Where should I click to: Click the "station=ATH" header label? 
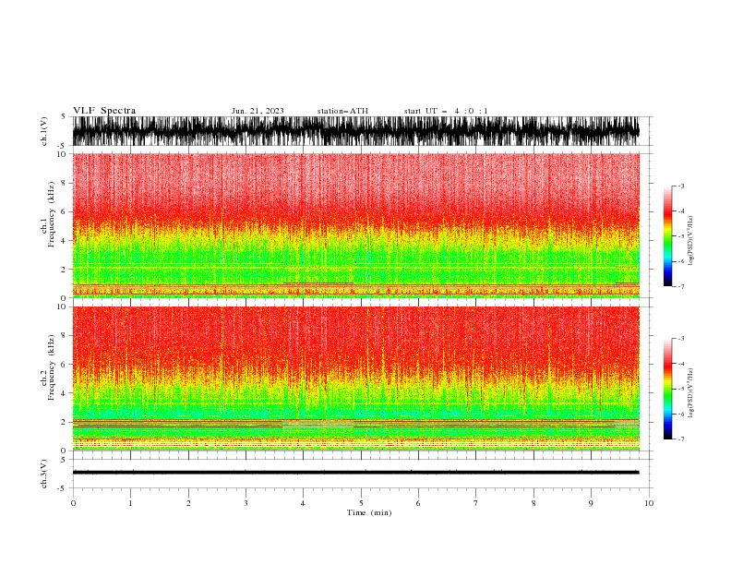click(342, 111)
